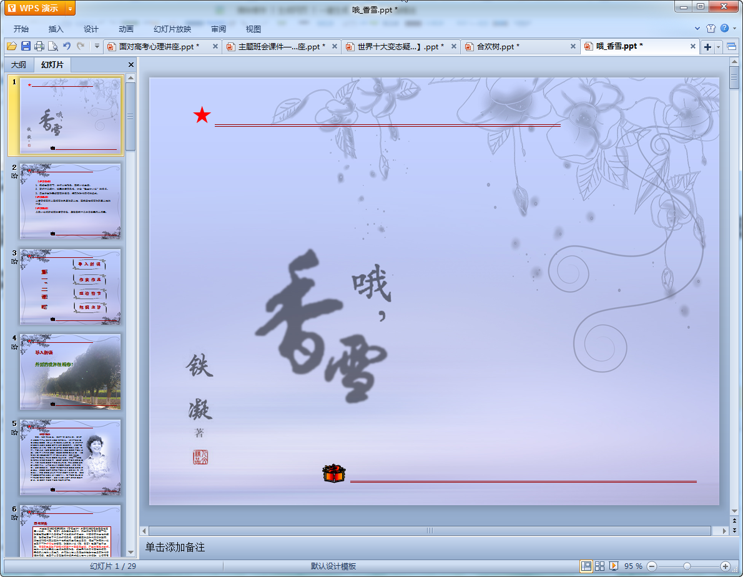743x577 pixels.
Task: Add a new document tab with plus
Action: coord(707,46)
